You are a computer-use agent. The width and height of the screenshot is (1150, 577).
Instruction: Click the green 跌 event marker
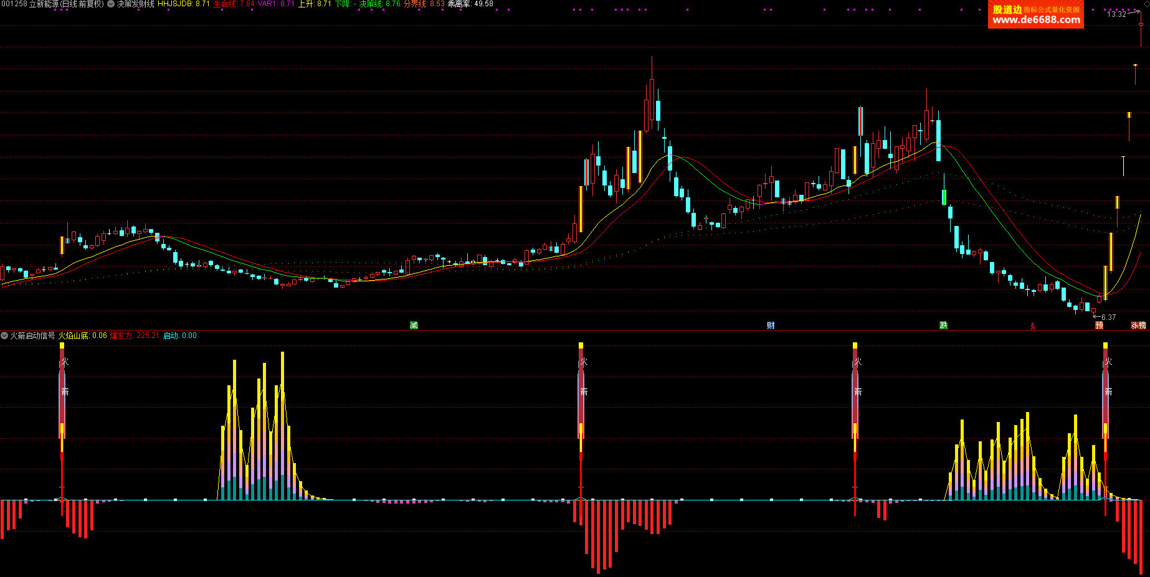pyautogui.click(x=944, y=326)
